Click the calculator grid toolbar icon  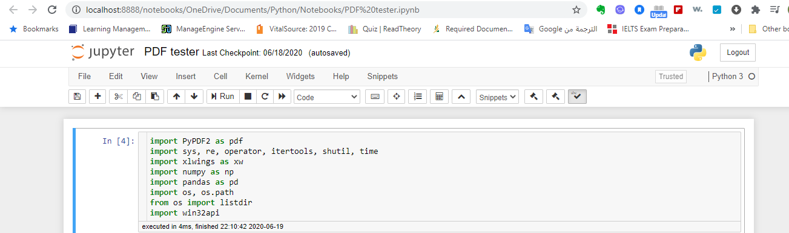pos(440,97)
